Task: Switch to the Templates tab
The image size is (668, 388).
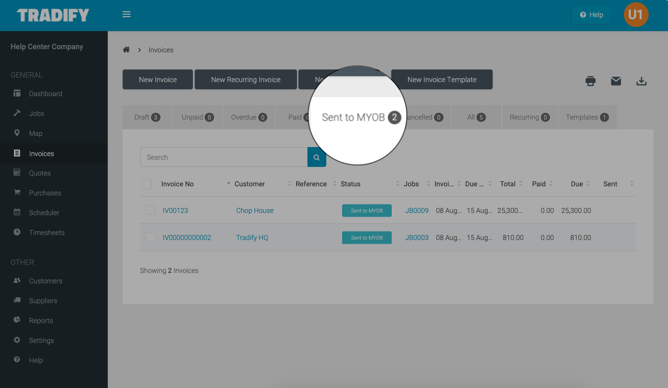Action: tap(587, 117)
